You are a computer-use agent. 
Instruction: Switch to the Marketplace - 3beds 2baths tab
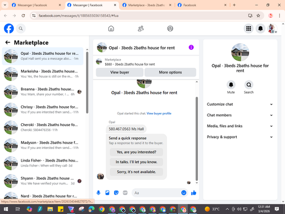146,5
